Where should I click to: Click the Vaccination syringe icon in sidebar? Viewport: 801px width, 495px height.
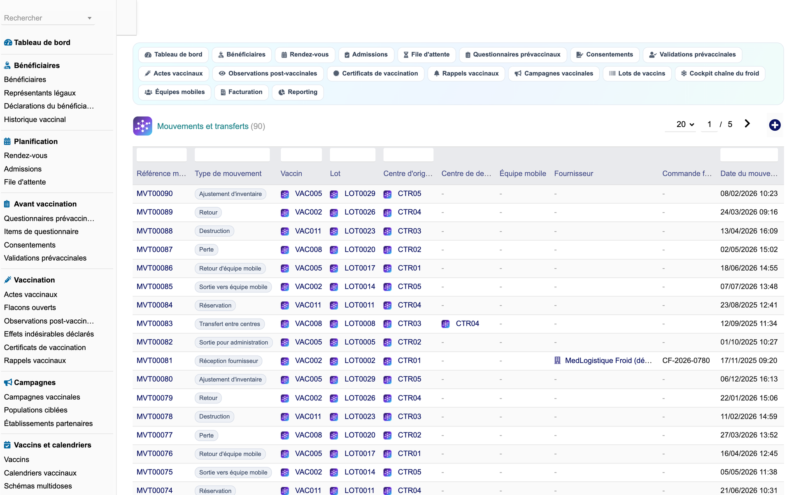[x=7, y=280]
